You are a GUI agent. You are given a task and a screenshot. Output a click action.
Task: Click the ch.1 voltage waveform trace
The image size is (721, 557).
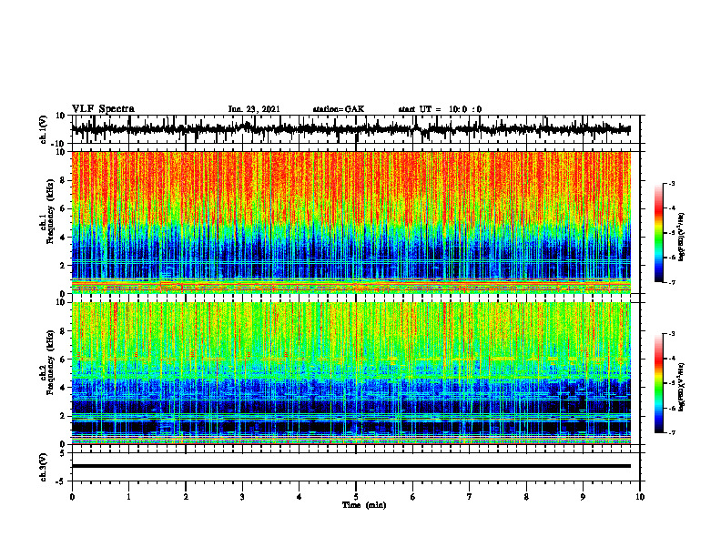coord(350,129)
